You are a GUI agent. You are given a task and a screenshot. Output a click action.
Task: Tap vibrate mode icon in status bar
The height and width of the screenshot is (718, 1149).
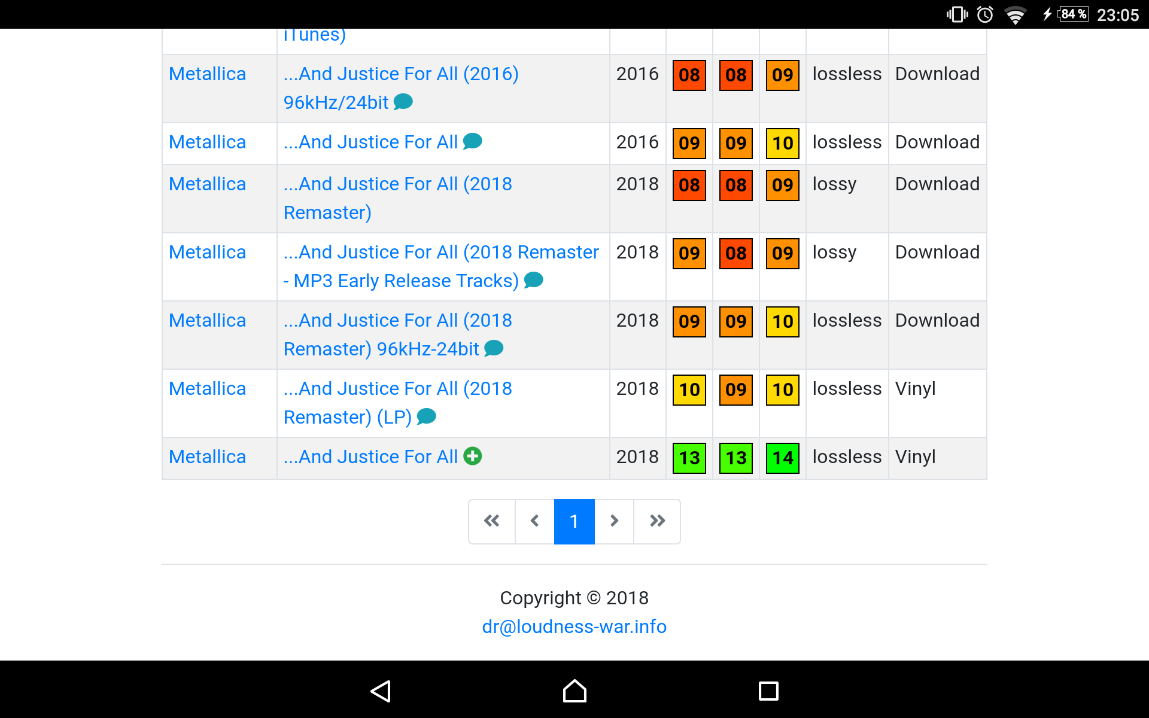pos(957,14)
